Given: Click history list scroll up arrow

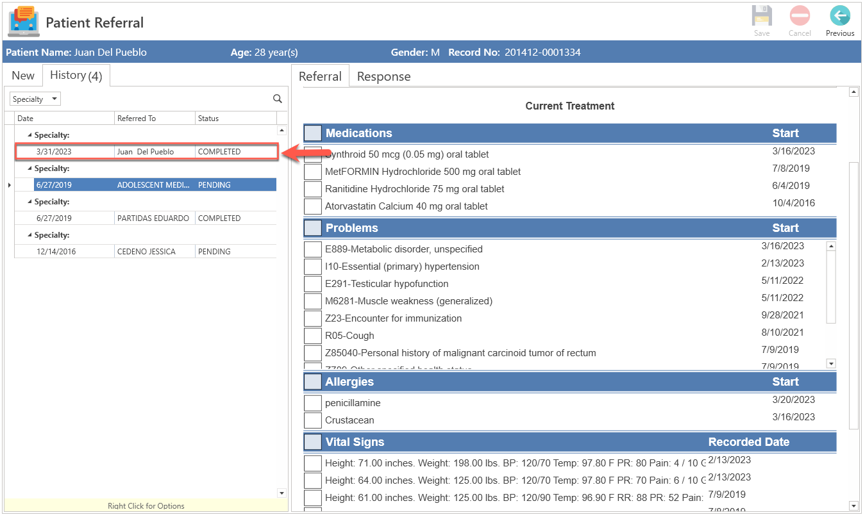Looking at the screenshot, I should click(x=281, y=130).
